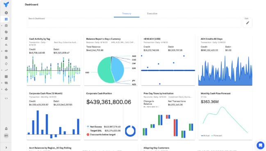Focus the Search Dashboard field
This screenshot has height=151, width=266.
pyautogui.click(x=134, y=23)
